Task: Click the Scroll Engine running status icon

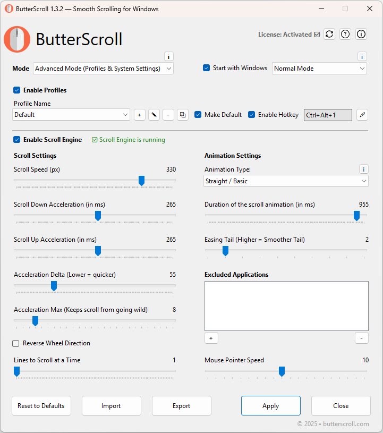Action: [95, 140]
